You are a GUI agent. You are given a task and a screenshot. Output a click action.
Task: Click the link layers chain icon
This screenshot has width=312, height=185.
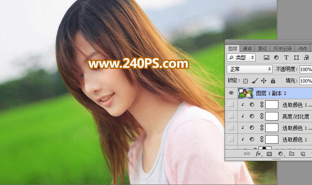click(247, 154)
